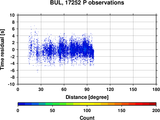Click the "Time residual [s]" axis label
Image resolution: width=160 pixels, height=120 pixels.
click(2, 50)
